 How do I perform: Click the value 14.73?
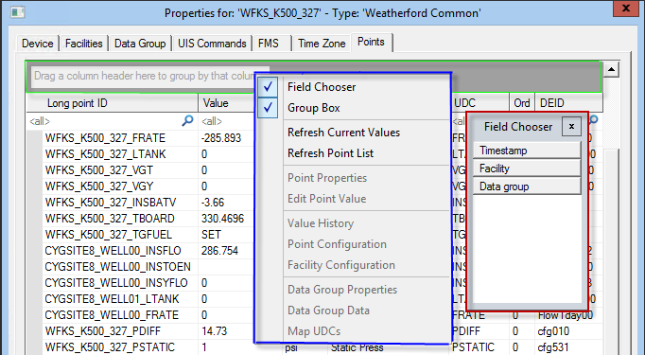(215, 330)
